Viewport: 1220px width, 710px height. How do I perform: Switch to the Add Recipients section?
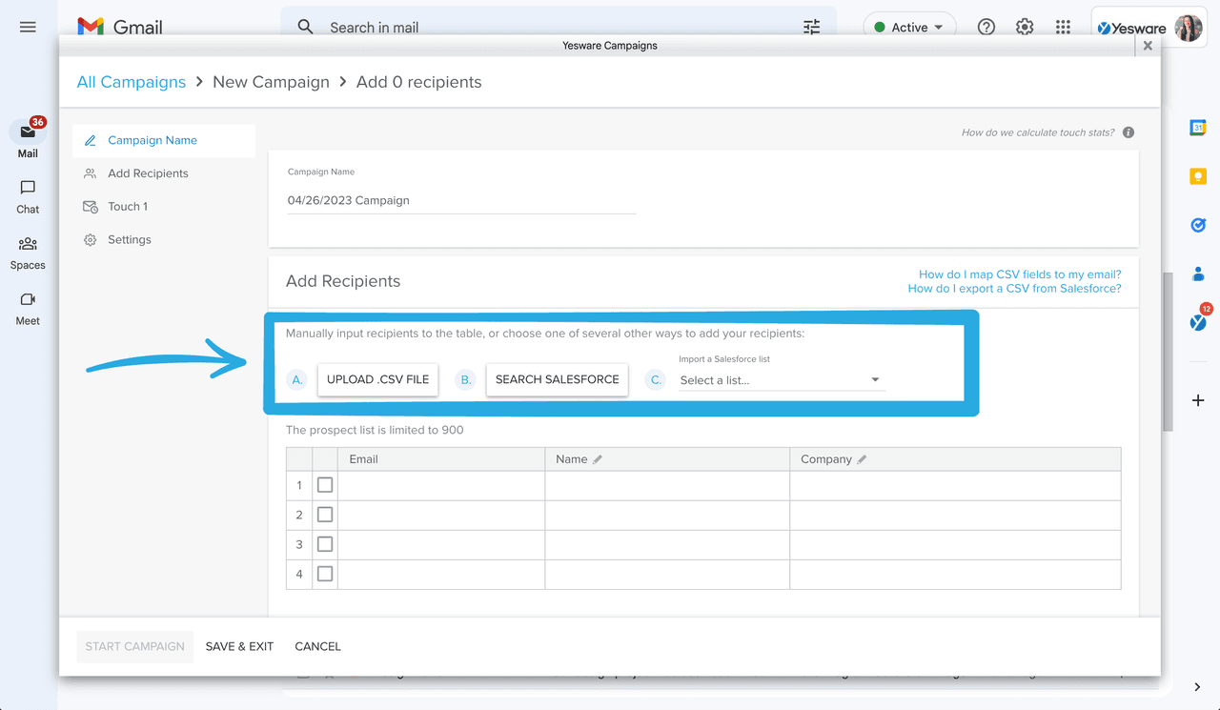(x=147, y=172)
